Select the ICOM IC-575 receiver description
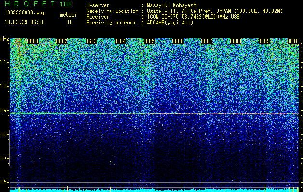This screenshot has height=192, width=303. tap(193, 17)
